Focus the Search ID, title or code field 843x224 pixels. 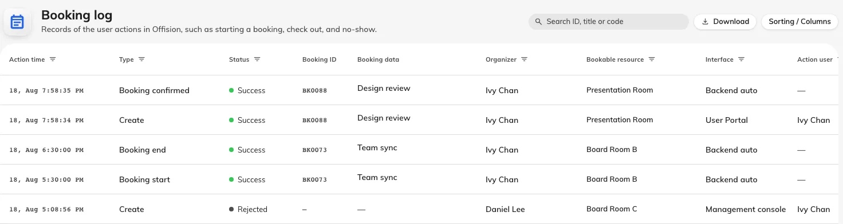608,22
